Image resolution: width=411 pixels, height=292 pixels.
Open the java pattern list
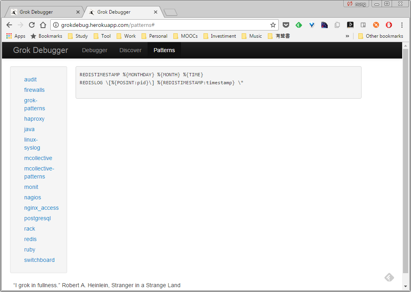tap(29, 129)
